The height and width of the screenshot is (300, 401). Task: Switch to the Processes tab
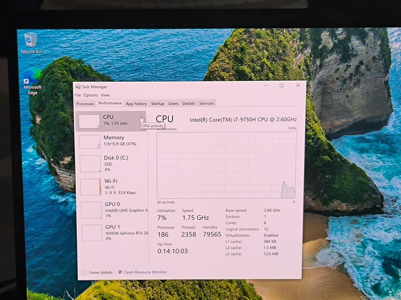click(85, 104)
